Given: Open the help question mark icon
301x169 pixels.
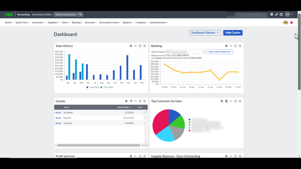Looking at the screenshot, I should point(281,14).
